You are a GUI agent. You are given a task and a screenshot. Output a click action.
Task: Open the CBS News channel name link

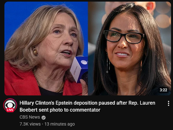click(x=30, y=117)
